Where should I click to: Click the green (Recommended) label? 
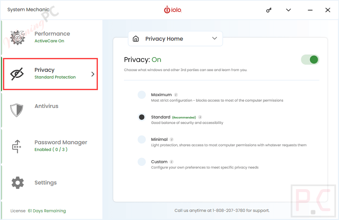184,118
